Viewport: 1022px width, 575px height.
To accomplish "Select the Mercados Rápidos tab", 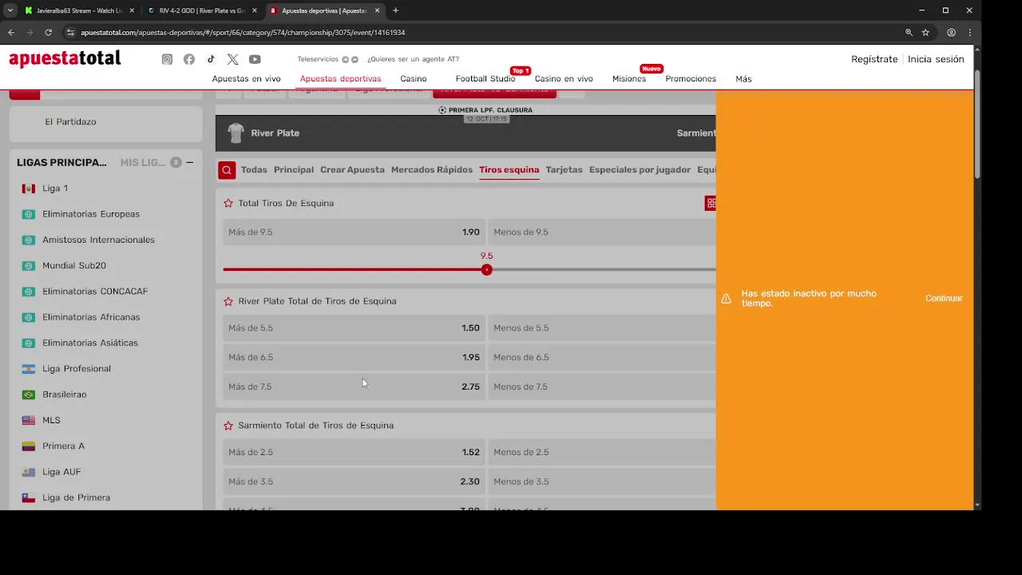I will [432, 169].
